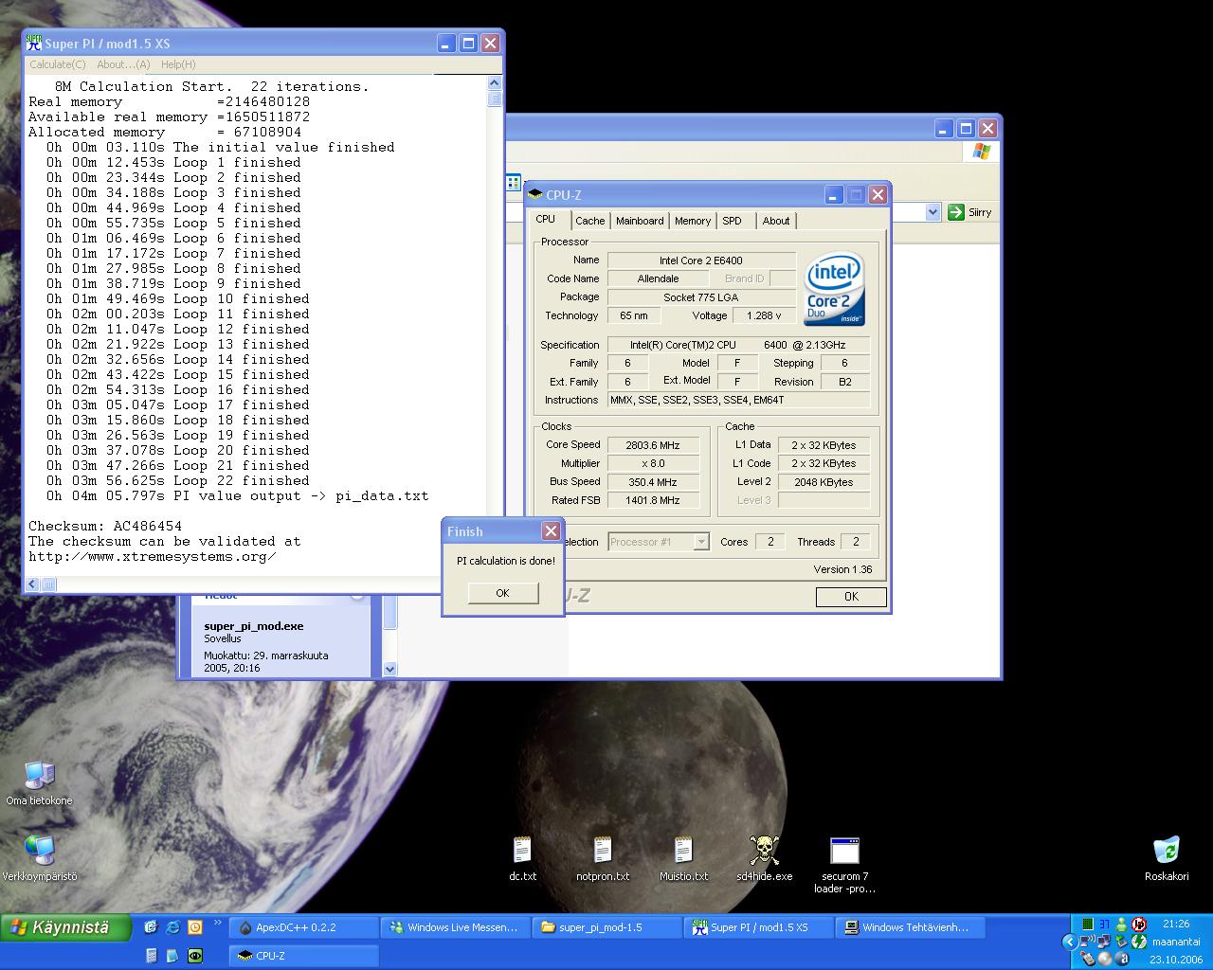Switch to Cache tab in CPU-Z

(x=589, y=221)
